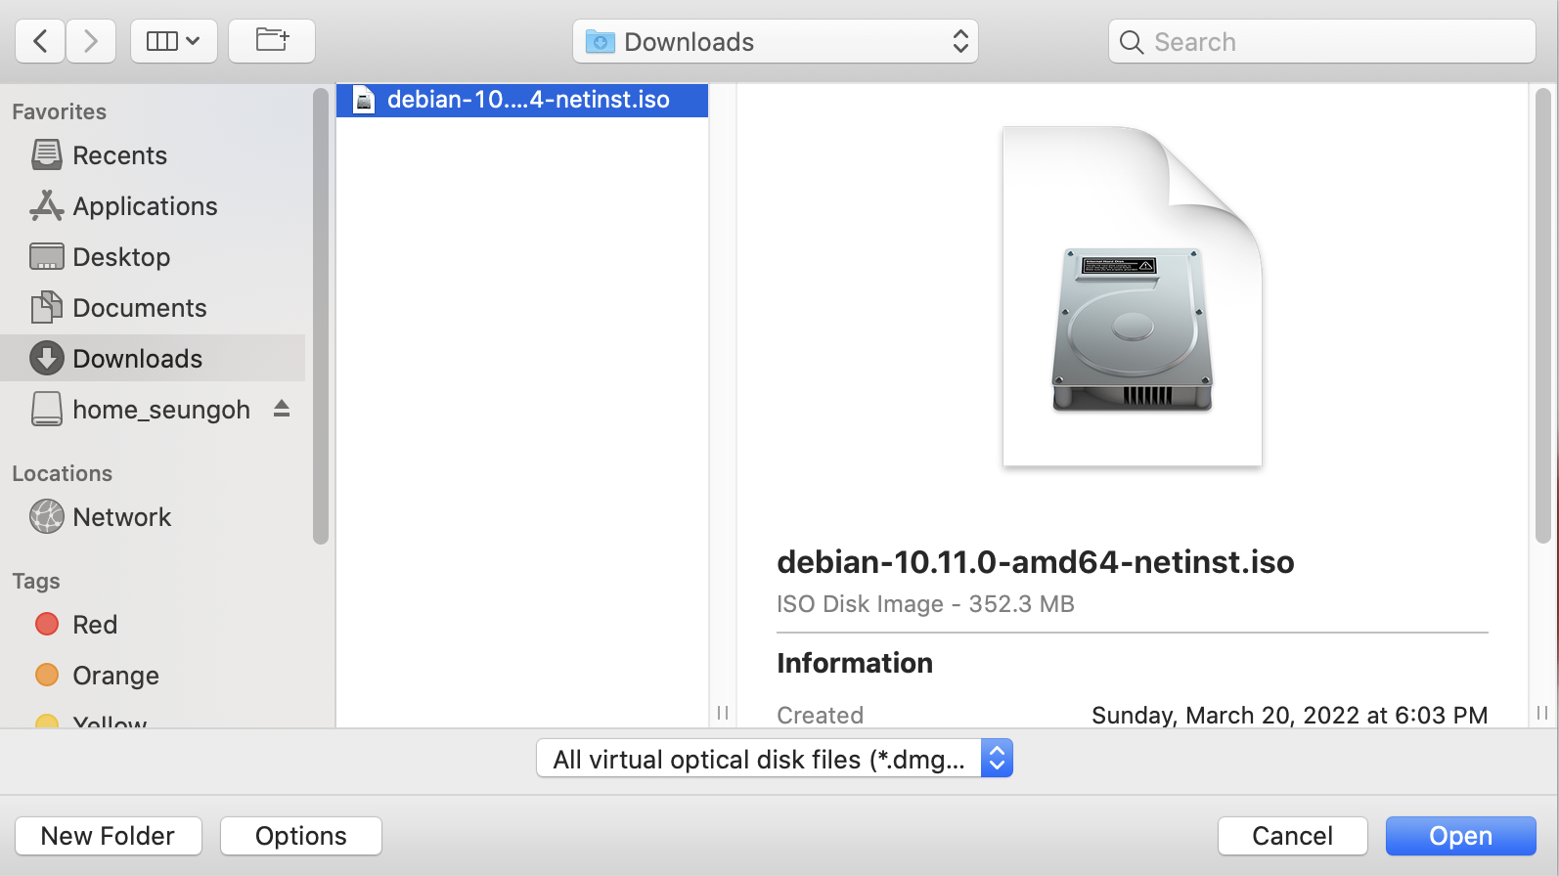This screenshot has height=876, width=1559.
Task: Click the Recents sidebar icon
Action: (x=46, y=154)
